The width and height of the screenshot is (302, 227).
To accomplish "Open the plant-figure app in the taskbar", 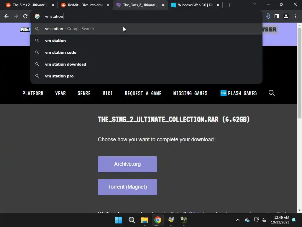I will point(184,220).
